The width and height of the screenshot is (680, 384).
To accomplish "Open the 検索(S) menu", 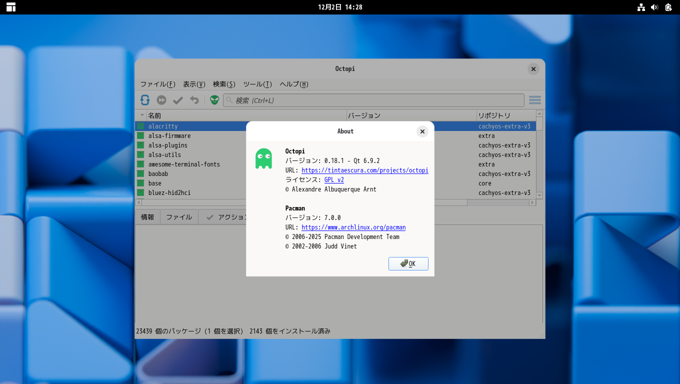I will [x=224, y=84].
